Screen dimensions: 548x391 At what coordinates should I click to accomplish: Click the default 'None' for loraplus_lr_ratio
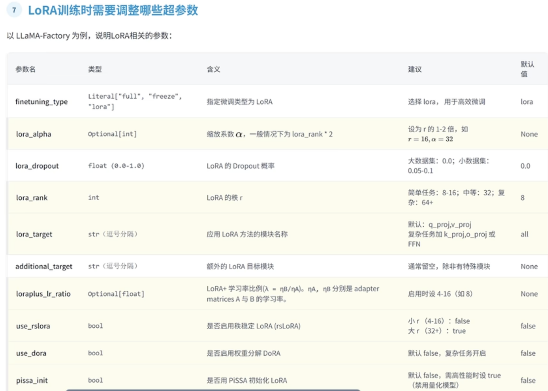[x=529, y=294]
